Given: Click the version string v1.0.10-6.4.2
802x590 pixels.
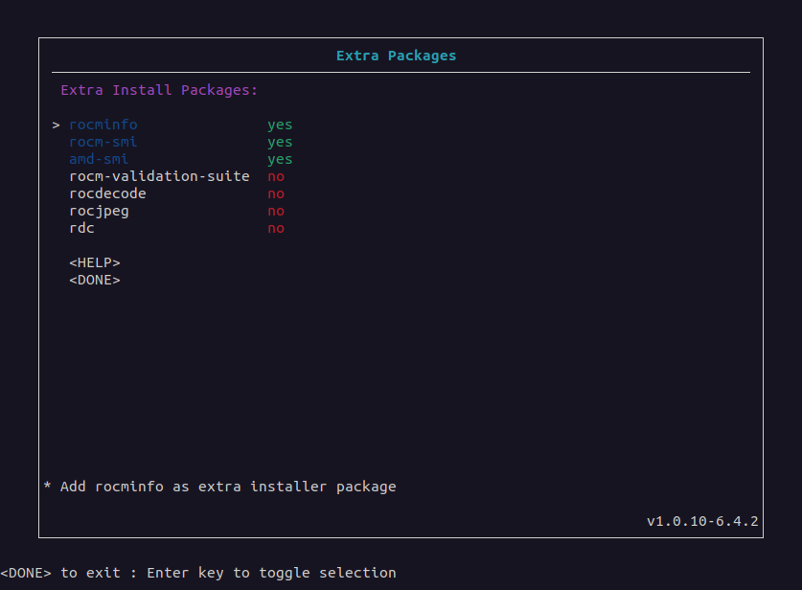Looking at the screenshot, I should pos(702,521).
